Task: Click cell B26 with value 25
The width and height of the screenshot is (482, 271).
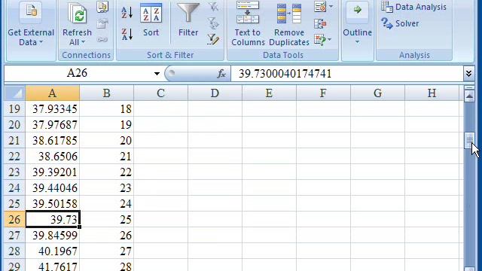Action: click(107, 219)
